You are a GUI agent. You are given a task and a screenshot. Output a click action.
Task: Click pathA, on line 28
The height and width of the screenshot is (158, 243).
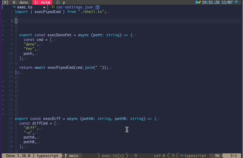click(x=30, y=137)
